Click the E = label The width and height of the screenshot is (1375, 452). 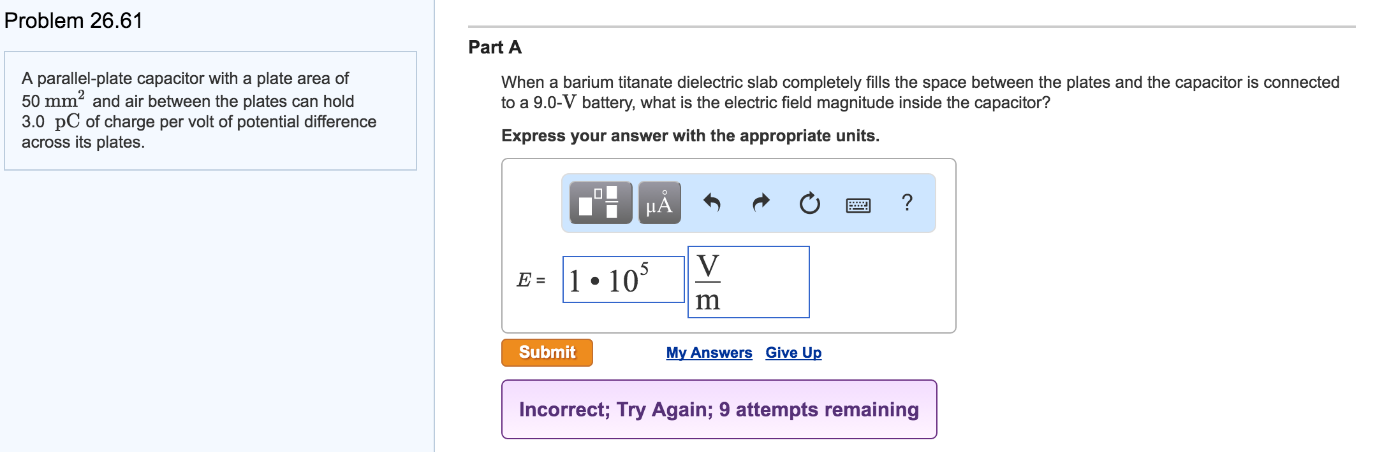[529, 280]
